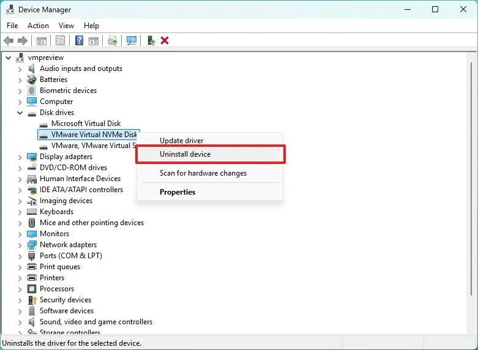
Task: Click the vertical scrollbar of device tree
Action: (471, 179)
